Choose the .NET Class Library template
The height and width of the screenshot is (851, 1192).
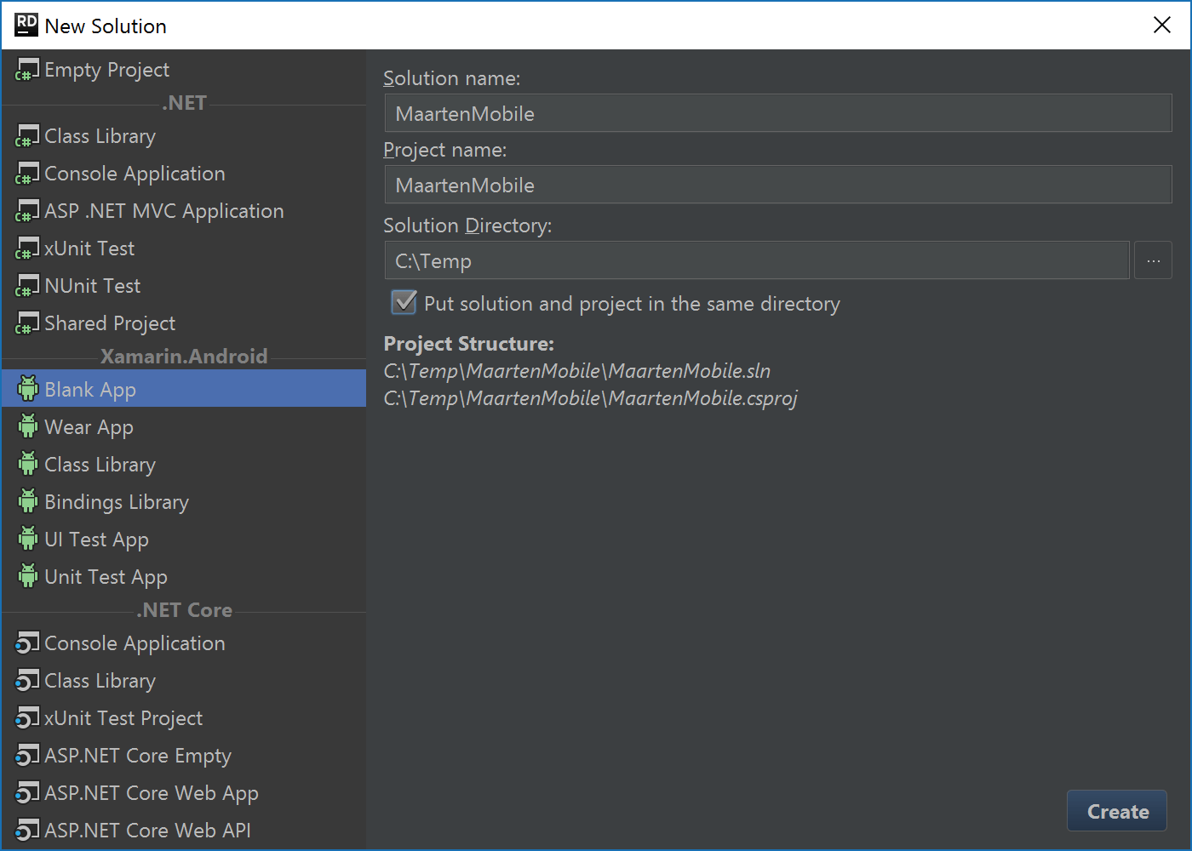pos(184,136)
